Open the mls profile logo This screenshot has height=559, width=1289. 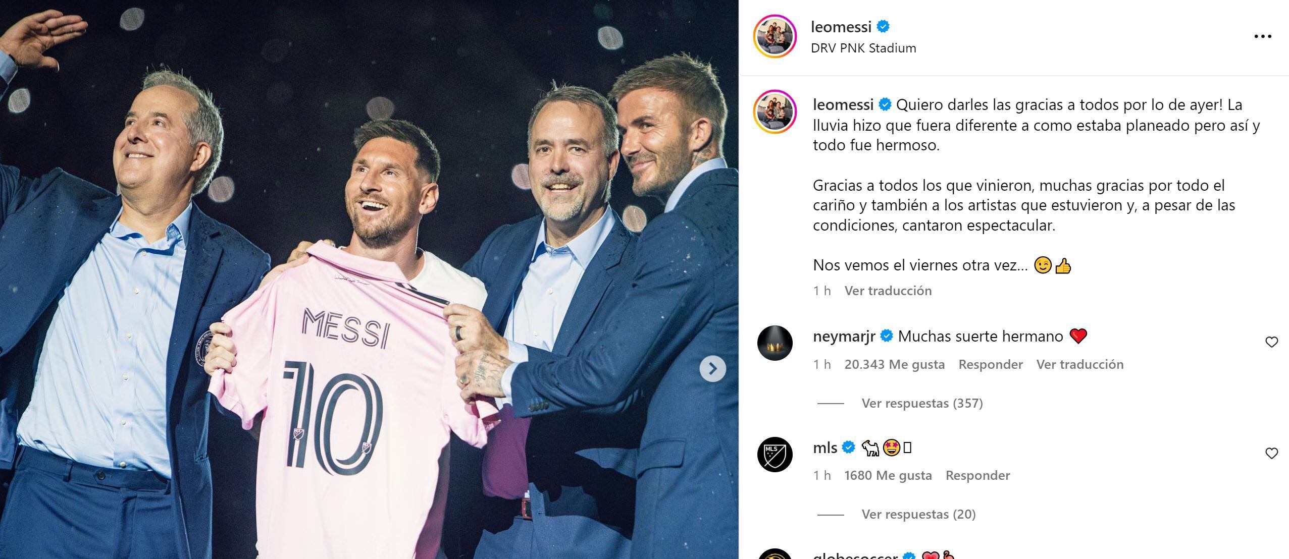[775, 454]
